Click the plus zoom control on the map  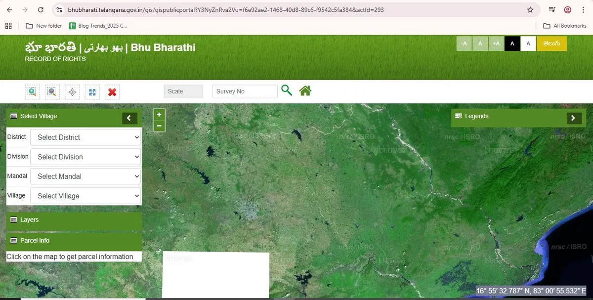159,114
